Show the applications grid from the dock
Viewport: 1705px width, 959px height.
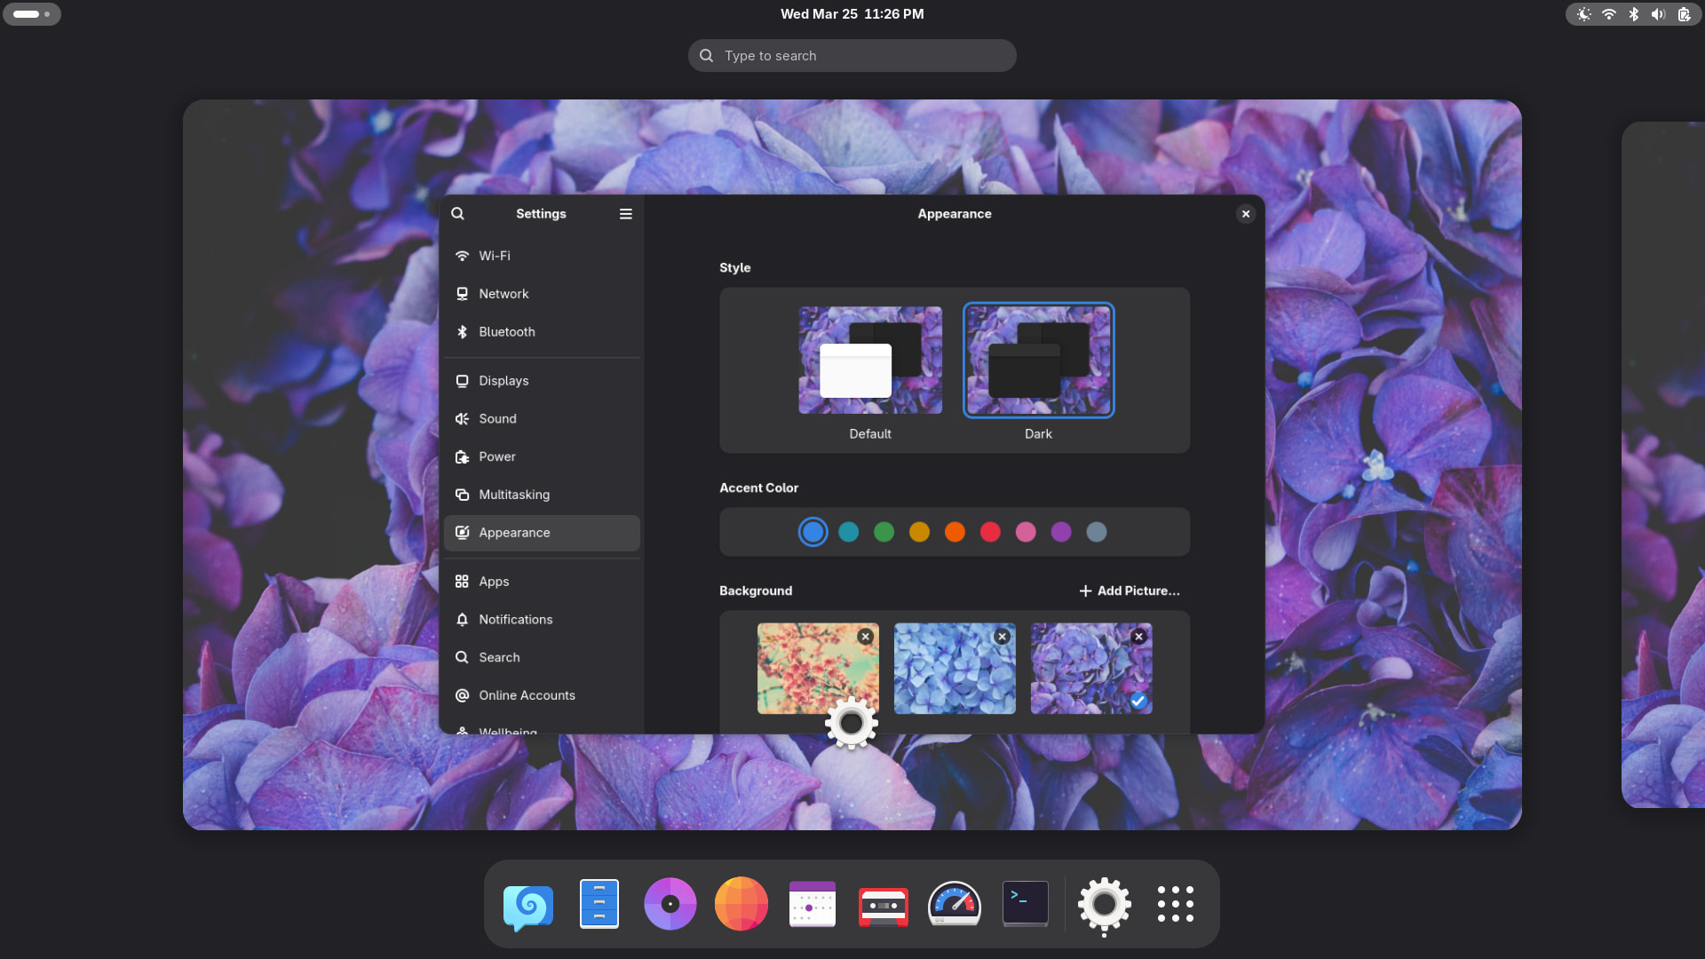[x=1175, y=904]
